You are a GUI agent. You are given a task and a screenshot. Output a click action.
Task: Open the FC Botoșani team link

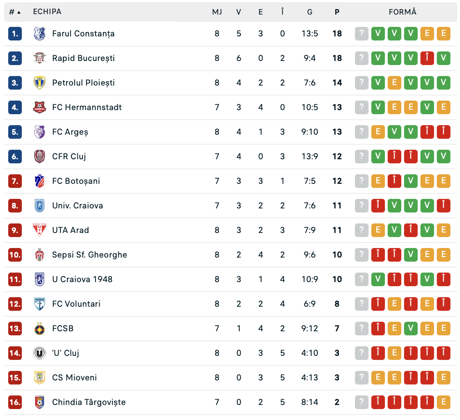click(x=76, y=181)
